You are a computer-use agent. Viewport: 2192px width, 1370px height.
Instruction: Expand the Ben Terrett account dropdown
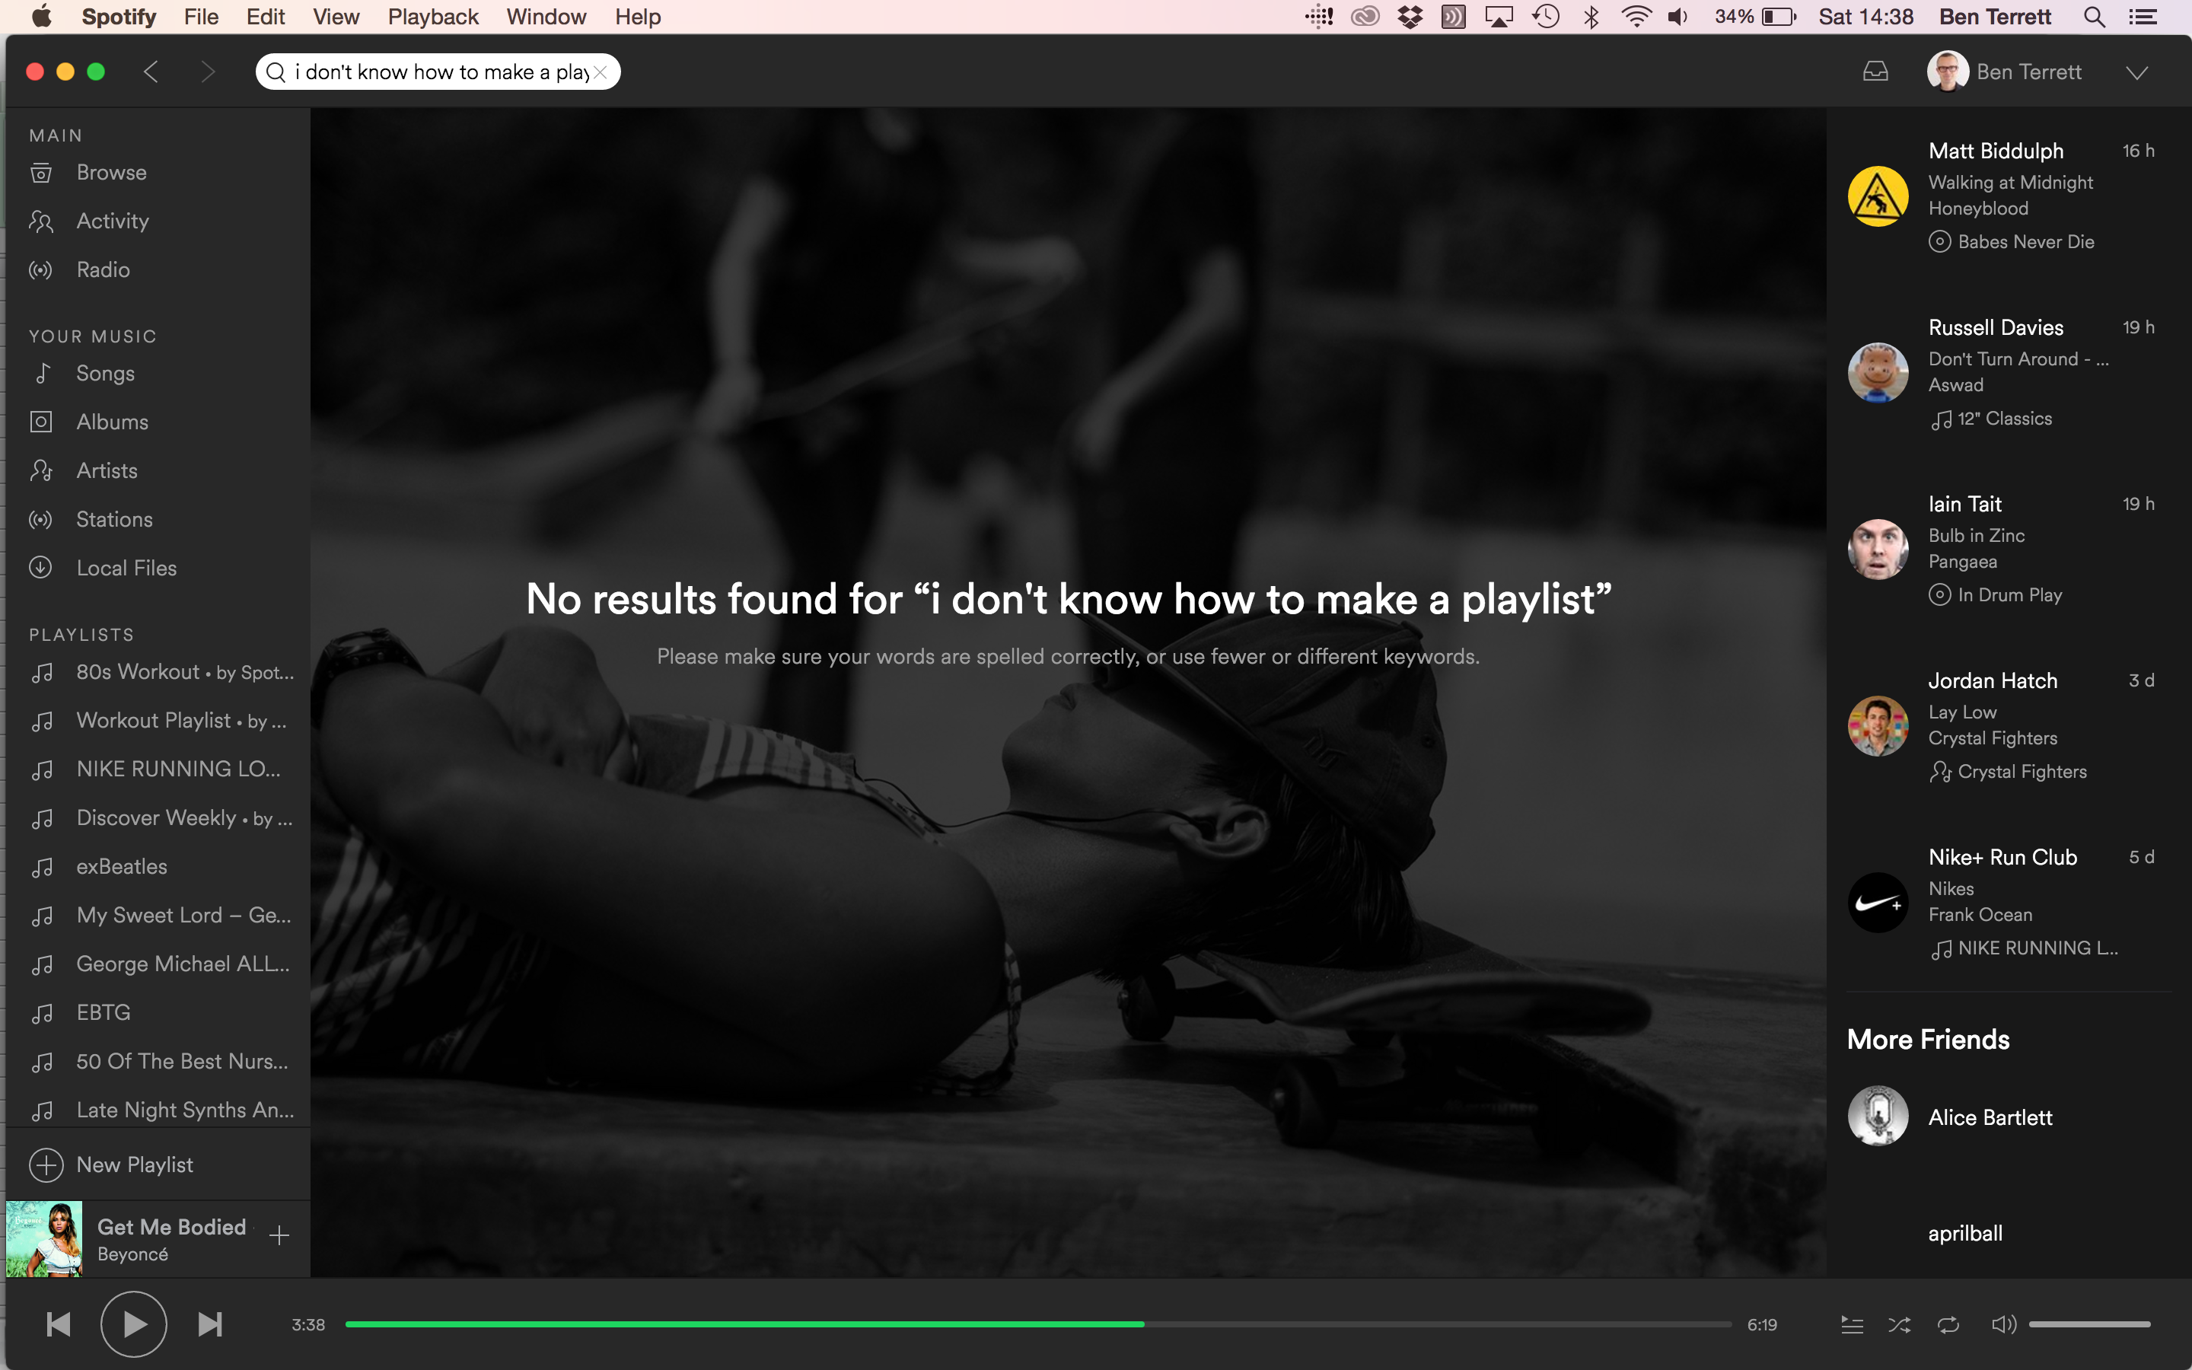click(x=2138, y=72)
